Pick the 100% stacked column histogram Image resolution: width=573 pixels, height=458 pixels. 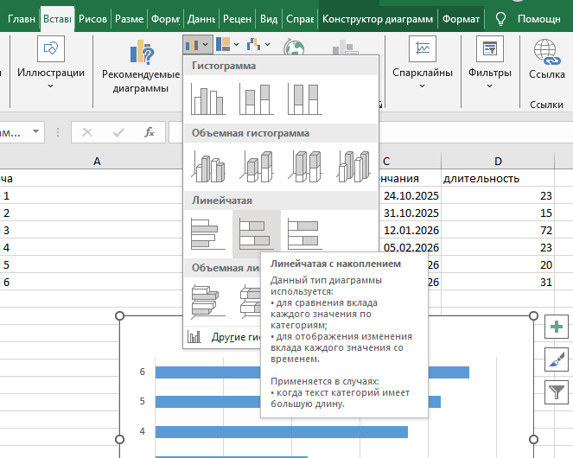(x=305, y=99)
